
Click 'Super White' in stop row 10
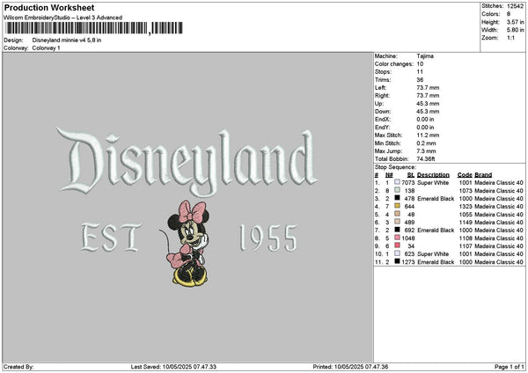click(433, 254)
